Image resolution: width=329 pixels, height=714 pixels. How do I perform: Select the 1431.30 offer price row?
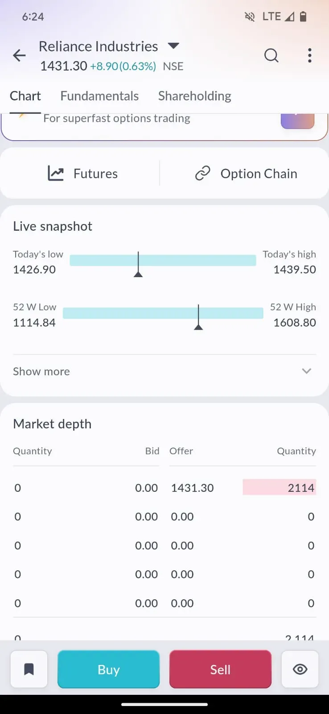point(193,488)
